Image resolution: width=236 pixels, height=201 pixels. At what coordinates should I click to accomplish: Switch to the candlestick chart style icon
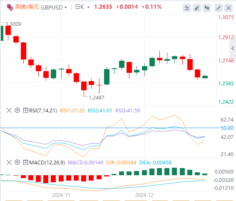pyautogui.click(x=206, y=8)
